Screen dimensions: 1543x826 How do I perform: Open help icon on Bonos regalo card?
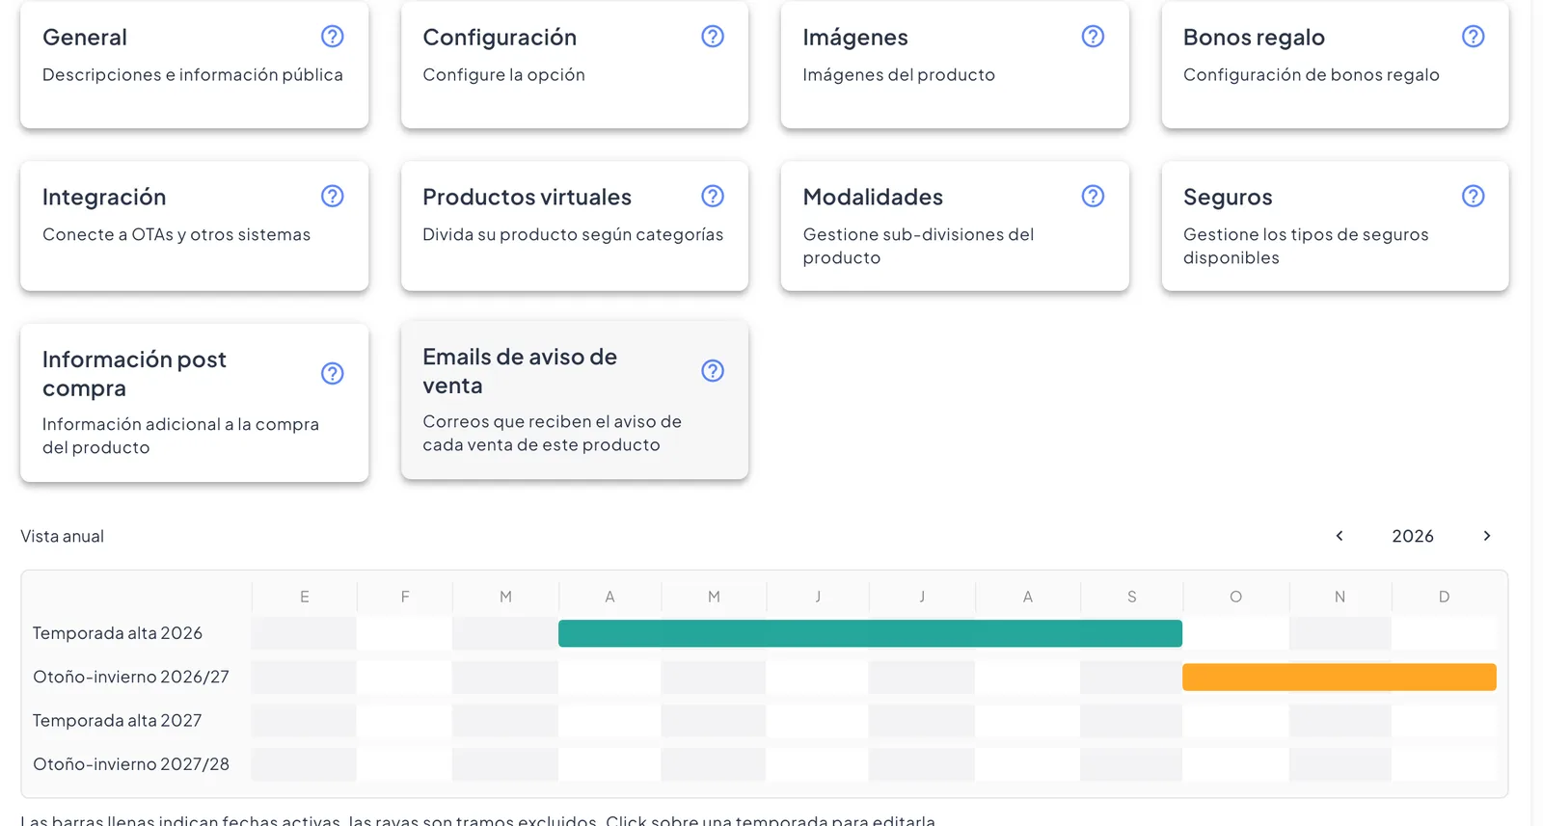coord(1473,37)
